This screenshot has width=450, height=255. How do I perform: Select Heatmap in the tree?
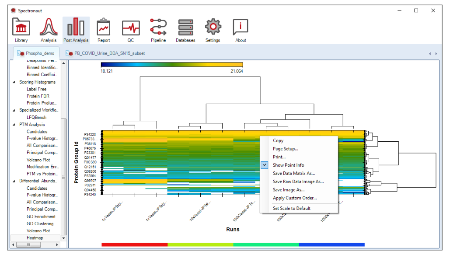click(x=35, y=238)
